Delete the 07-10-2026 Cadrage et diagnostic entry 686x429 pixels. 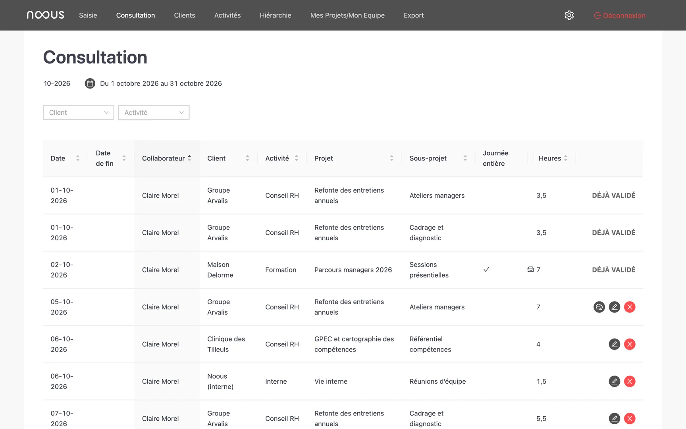tap(630, 418)
